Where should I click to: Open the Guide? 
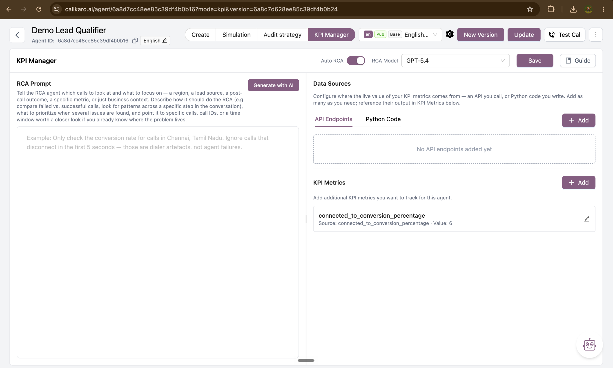578,60
